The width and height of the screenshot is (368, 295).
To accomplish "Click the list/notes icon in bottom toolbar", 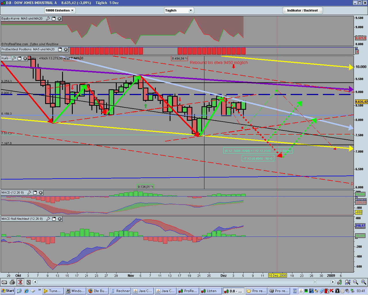I will click(x=28, y=282).
